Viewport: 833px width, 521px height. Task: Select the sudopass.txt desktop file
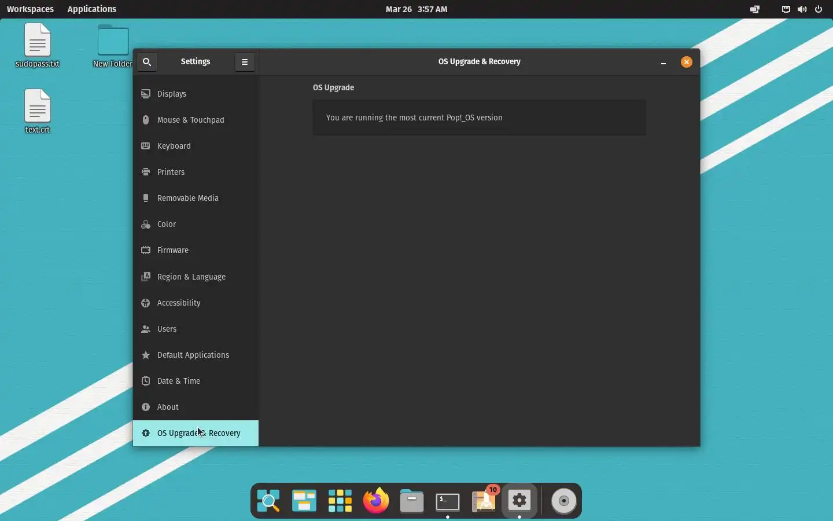pyautogui.click(x=38, y=46)
